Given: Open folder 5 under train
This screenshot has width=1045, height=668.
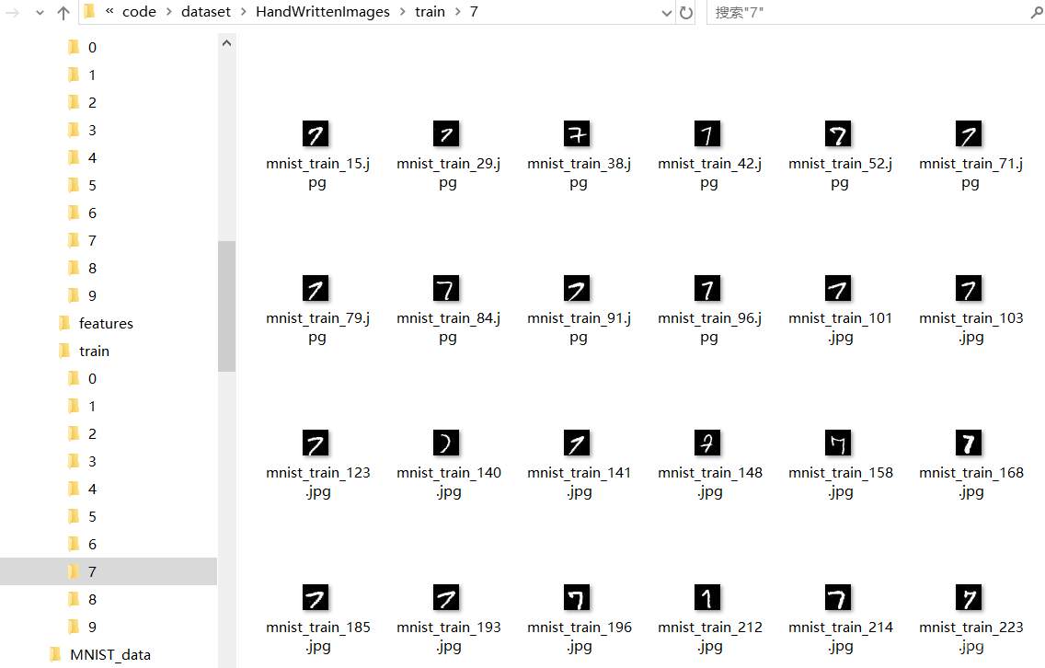Looking at the screenshot, I should pyautogui.click(x=92, y=517).
